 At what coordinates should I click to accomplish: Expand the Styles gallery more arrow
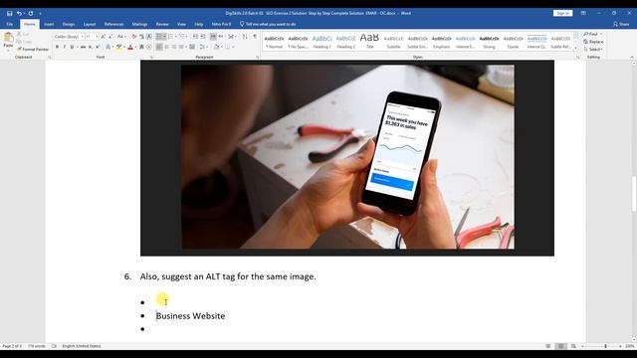[x=575, y=48]
